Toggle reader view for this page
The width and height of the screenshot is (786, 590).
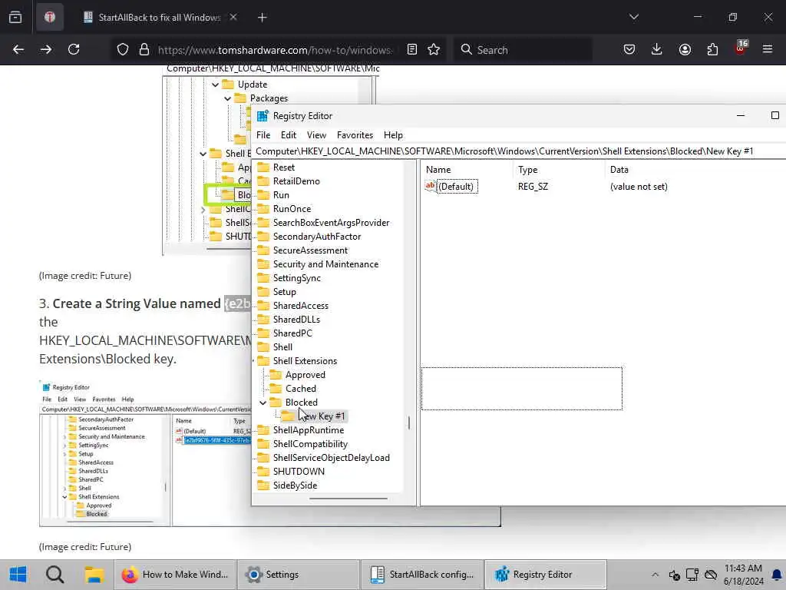point(412,49)
